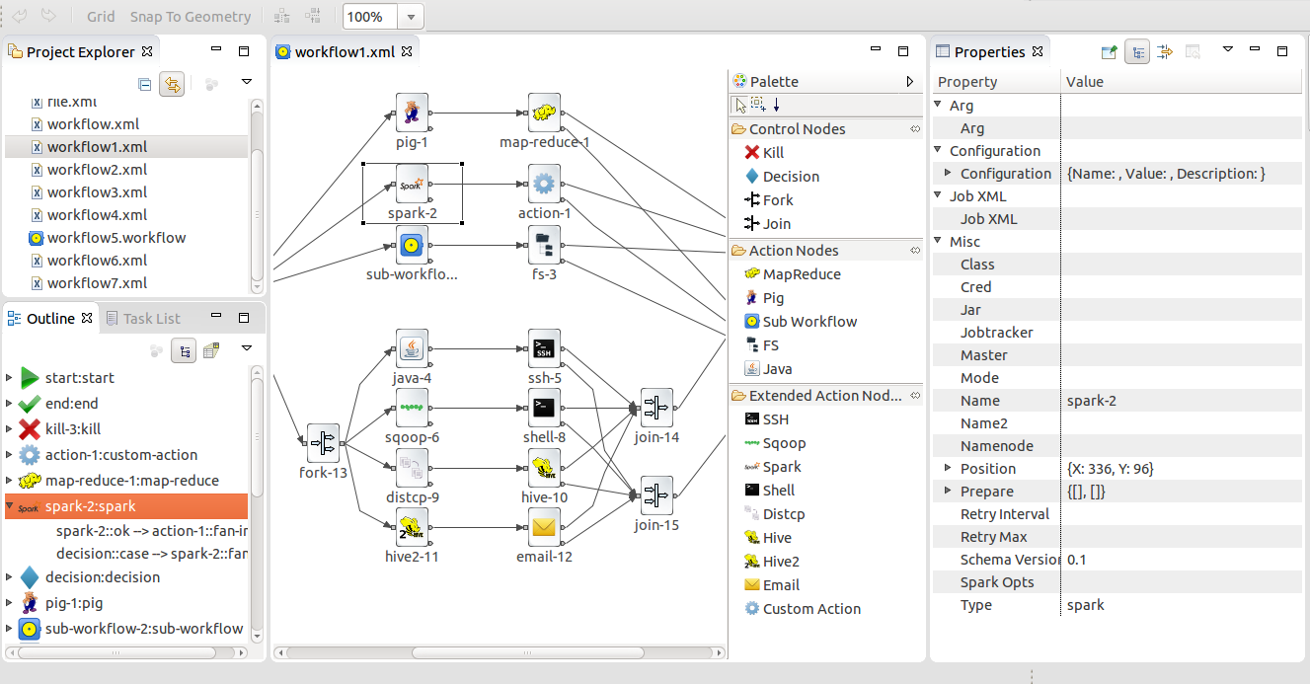
Task: Select the Spark node in the palette
Action: pyautogui.click(x=780, y=466)
